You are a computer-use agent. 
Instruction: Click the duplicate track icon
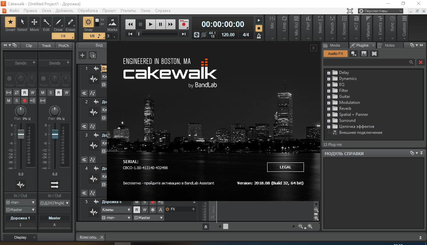(93, 55)
